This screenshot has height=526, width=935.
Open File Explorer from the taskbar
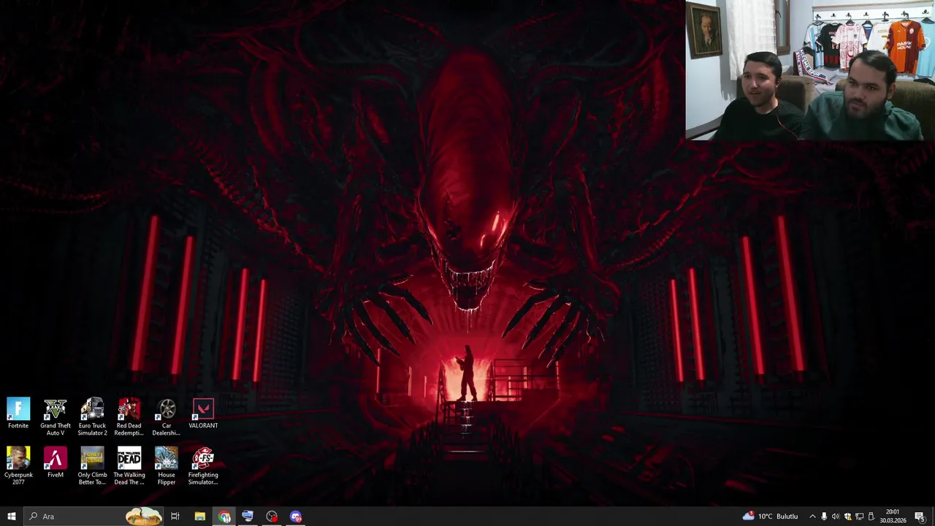pos(199,517)
